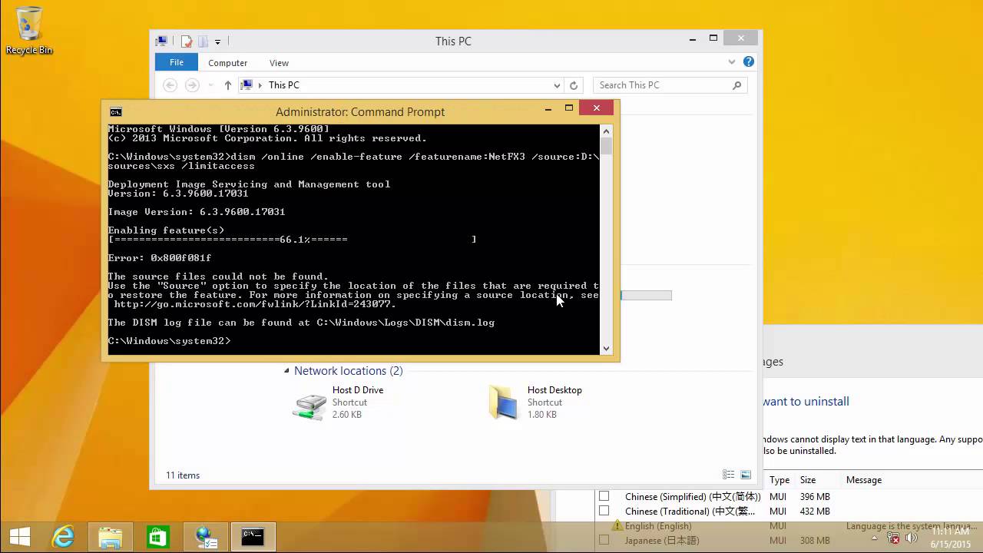The image size is (983, 553).
Task: Click the Back navigation arrow
Action: (x=170, y=85)
